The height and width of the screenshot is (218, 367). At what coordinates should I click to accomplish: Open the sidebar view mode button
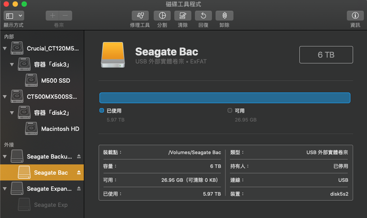tap(10, 16)
